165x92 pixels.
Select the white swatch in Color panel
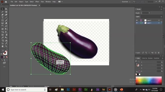tap(139, 74)
